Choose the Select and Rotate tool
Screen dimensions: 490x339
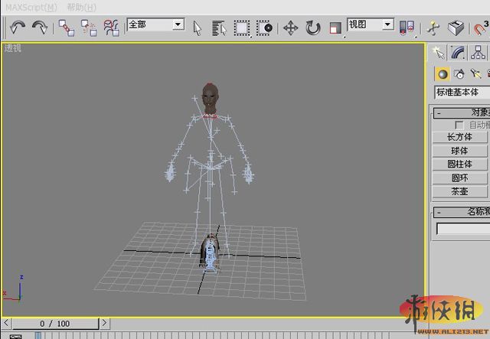pyautogui.click(x=312, y=28)
